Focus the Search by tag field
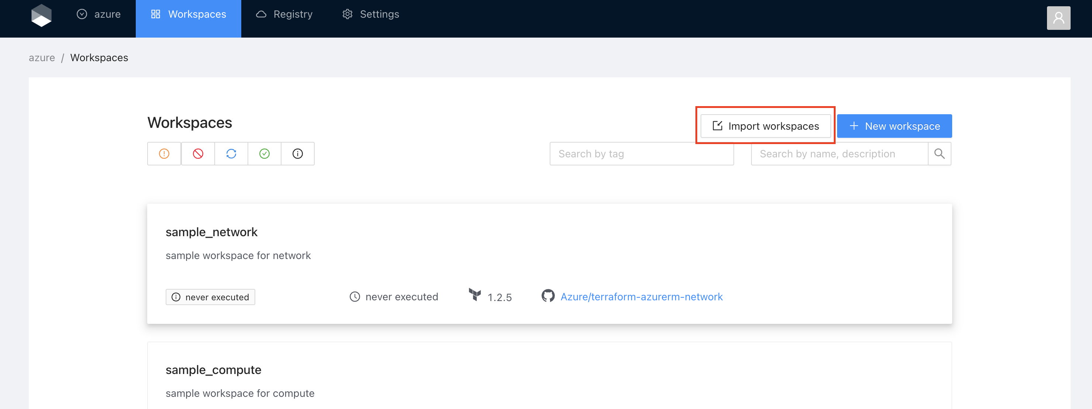The height and width of the screenshot is (409, 1092). coord(641,154)
